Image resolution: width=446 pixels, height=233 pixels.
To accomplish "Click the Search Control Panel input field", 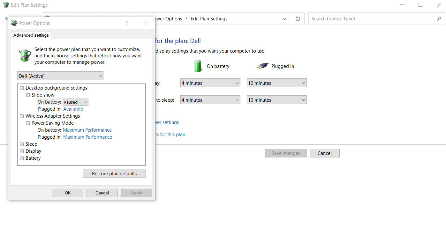I will pos(351,18).
